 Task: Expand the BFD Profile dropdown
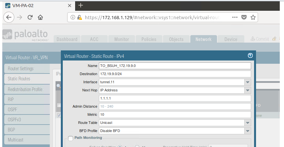tap(248, 131)
